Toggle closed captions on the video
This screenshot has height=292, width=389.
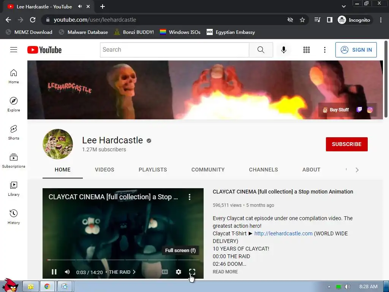pyautogui.click(x=165, y=272)
